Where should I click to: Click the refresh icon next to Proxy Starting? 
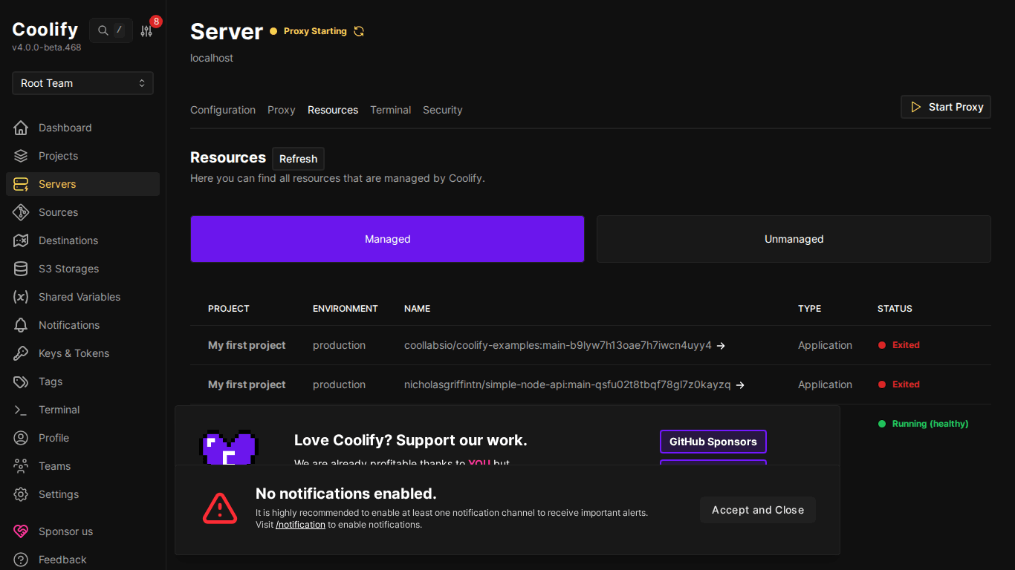point(359,31)
